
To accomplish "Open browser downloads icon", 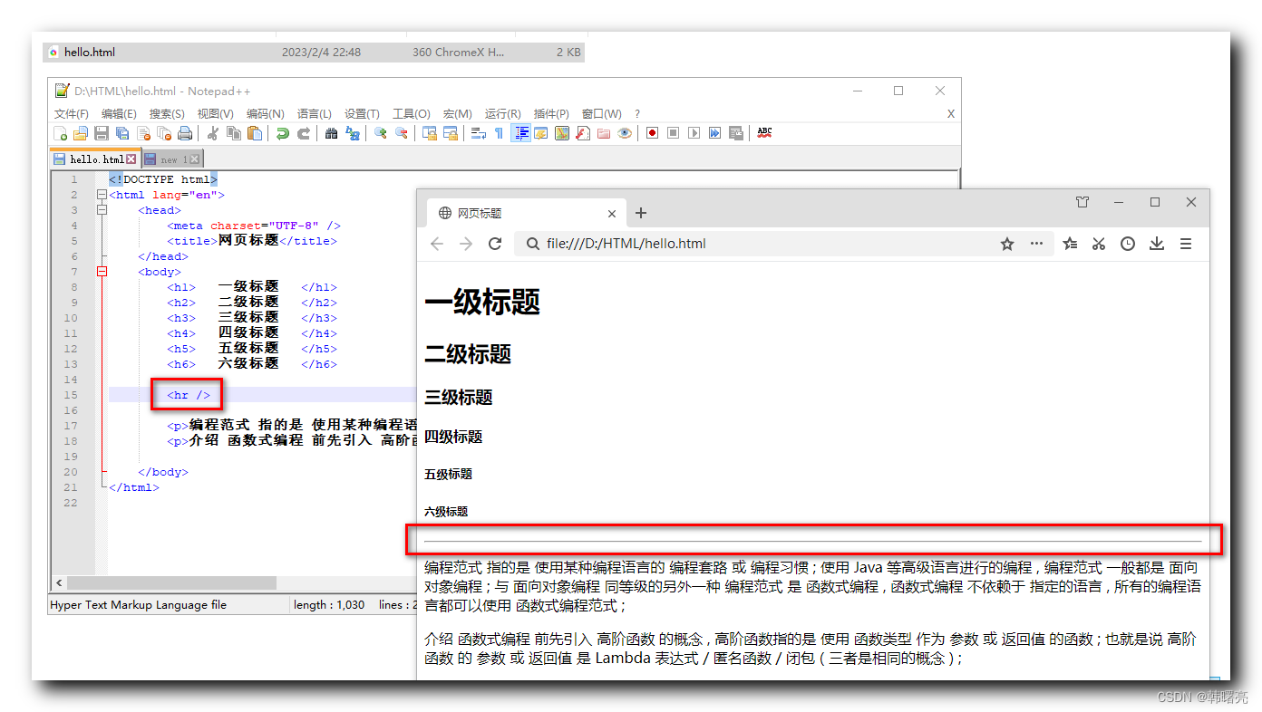I will click(x=1157, y=244).
